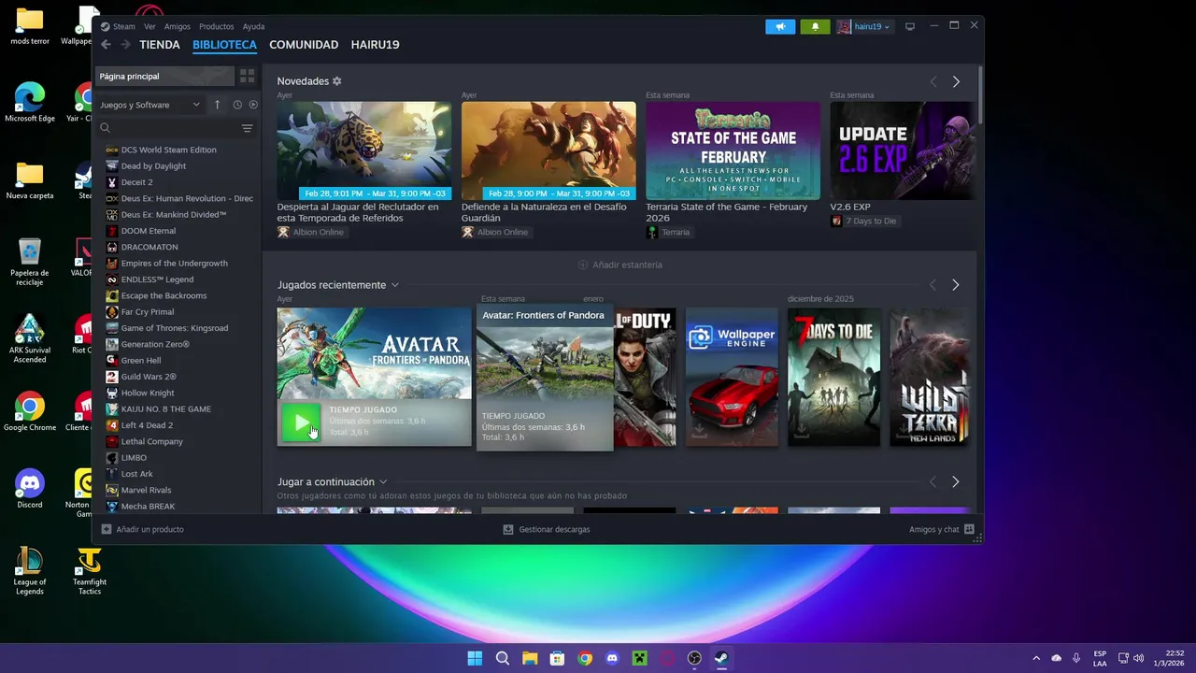Open Amigos y chat panel
Viewport: 1196px width, 673px height.
tap(942, 529)
